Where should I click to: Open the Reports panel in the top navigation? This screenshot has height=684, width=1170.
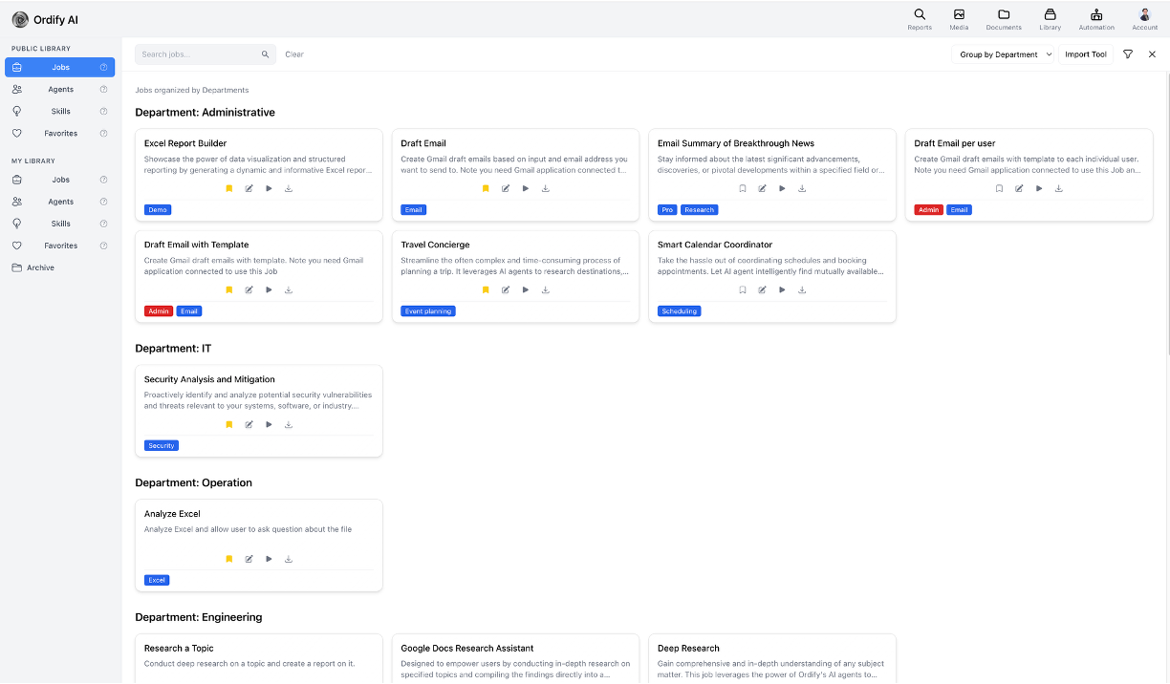click(x=919, y=19)
